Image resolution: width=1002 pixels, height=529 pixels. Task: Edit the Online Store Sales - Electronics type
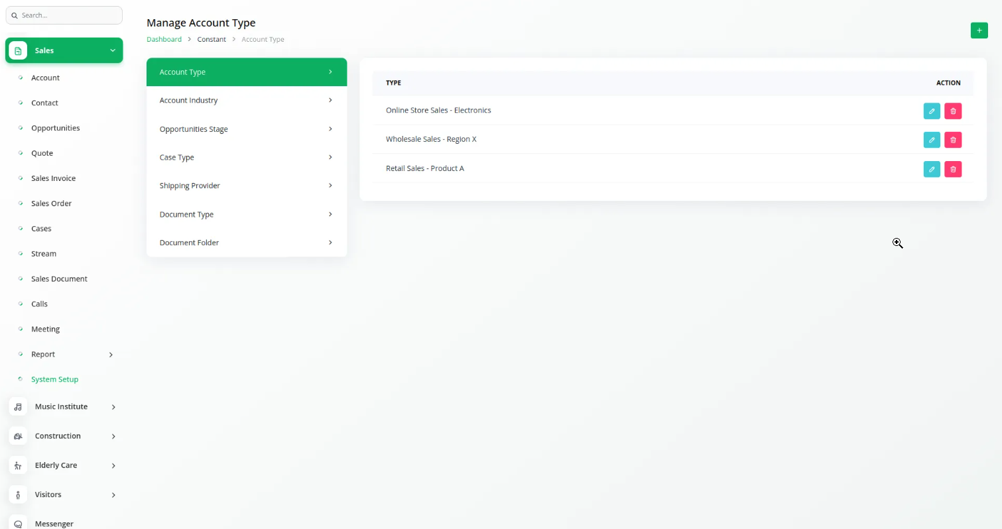click(x=932, y=111)
